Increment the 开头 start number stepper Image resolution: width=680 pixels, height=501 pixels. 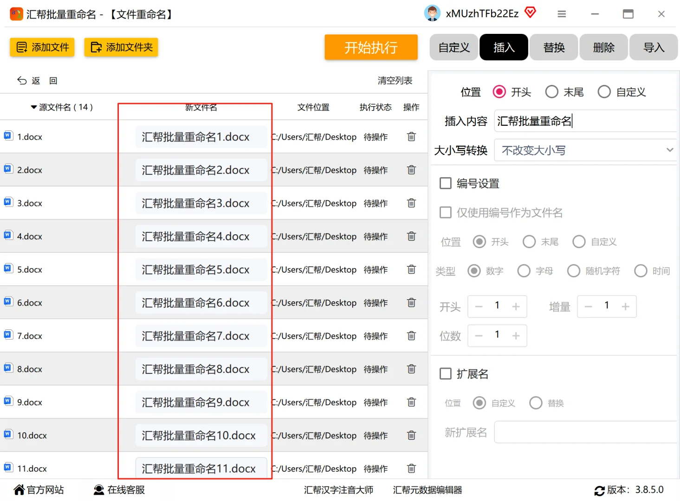(515, 306)
